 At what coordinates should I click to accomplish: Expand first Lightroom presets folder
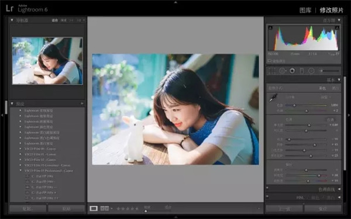pyautogui.click(x=20, y=110)
